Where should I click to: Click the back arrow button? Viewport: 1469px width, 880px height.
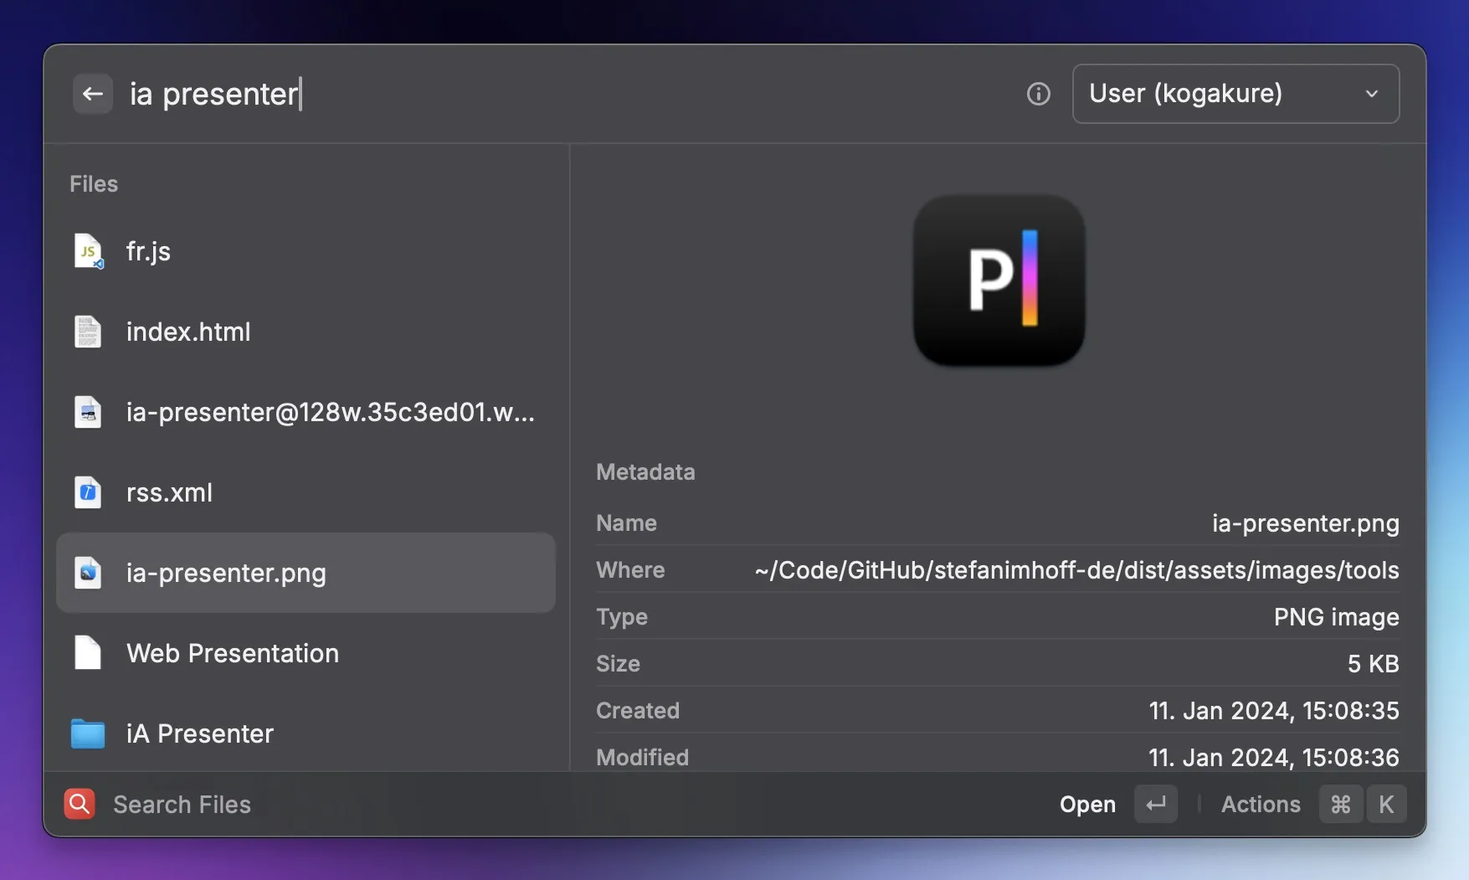[93, 94]
